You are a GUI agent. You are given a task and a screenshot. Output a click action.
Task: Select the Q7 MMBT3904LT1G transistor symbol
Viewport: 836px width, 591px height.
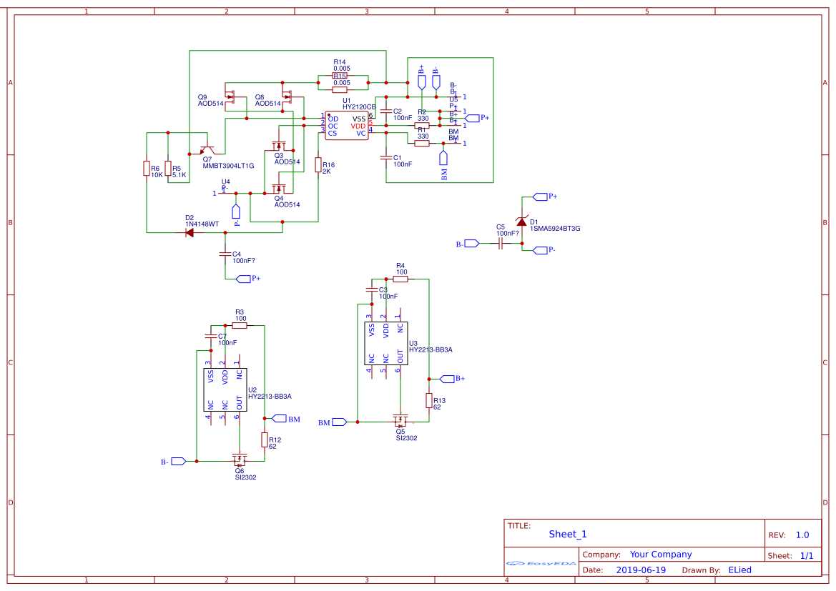[208, 150]
